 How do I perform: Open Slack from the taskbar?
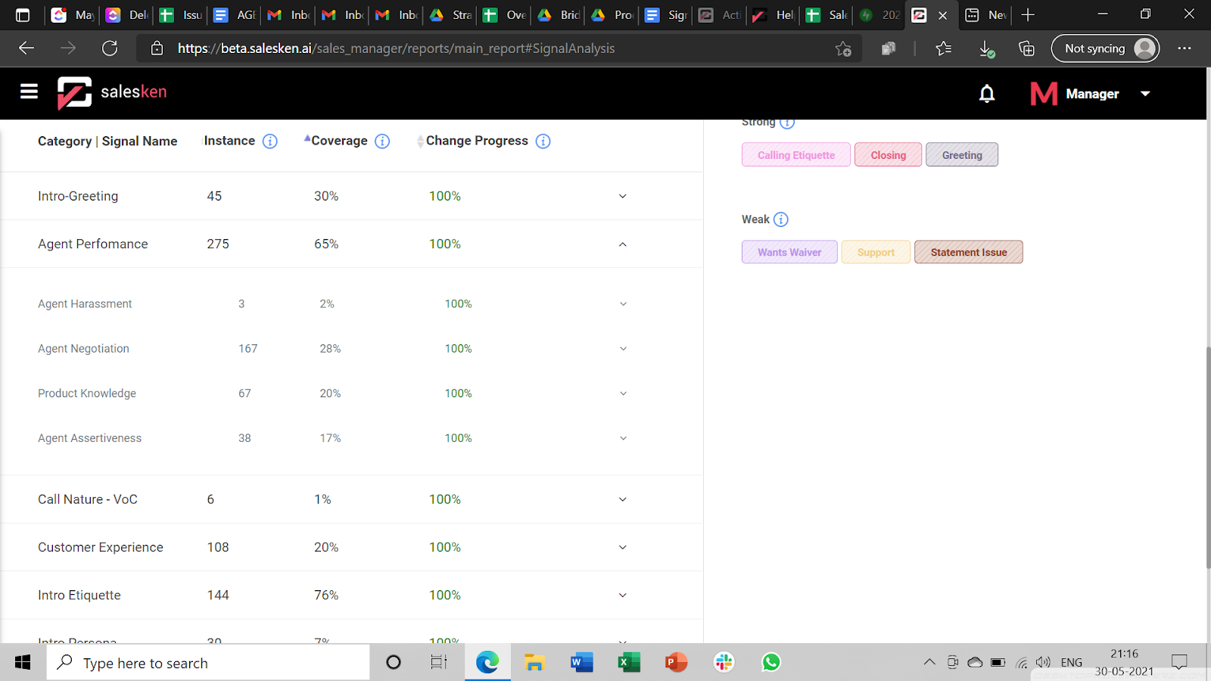coord(724,663)
